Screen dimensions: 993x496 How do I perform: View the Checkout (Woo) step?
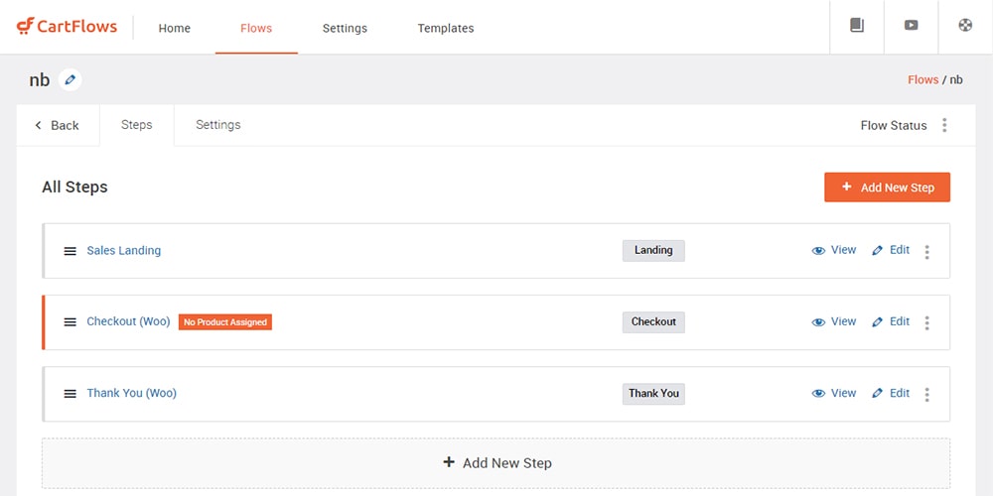[x=834, y=321]
